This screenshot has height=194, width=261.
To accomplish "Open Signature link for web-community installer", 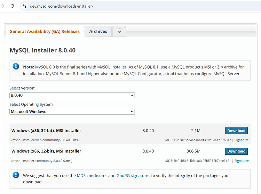I will [x=242, y=140].
